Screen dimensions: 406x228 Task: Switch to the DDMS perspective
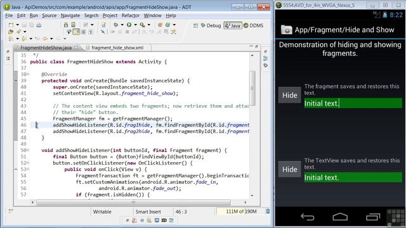[254, 25]
